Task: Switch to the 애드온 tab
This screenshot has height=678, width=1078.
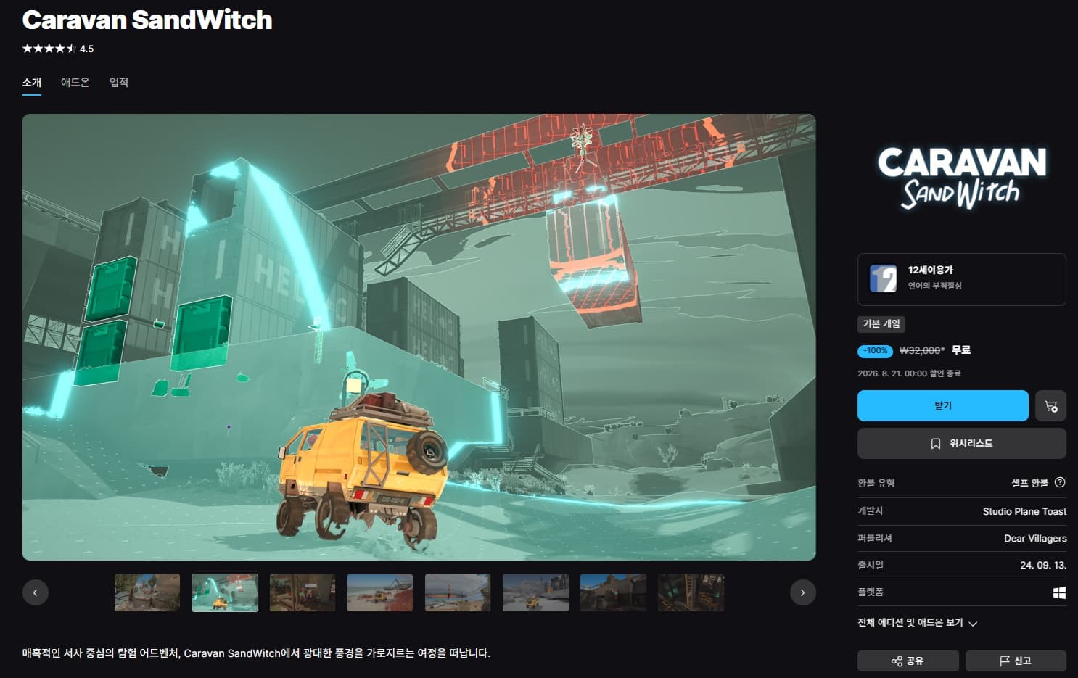Action: [75, 83]
